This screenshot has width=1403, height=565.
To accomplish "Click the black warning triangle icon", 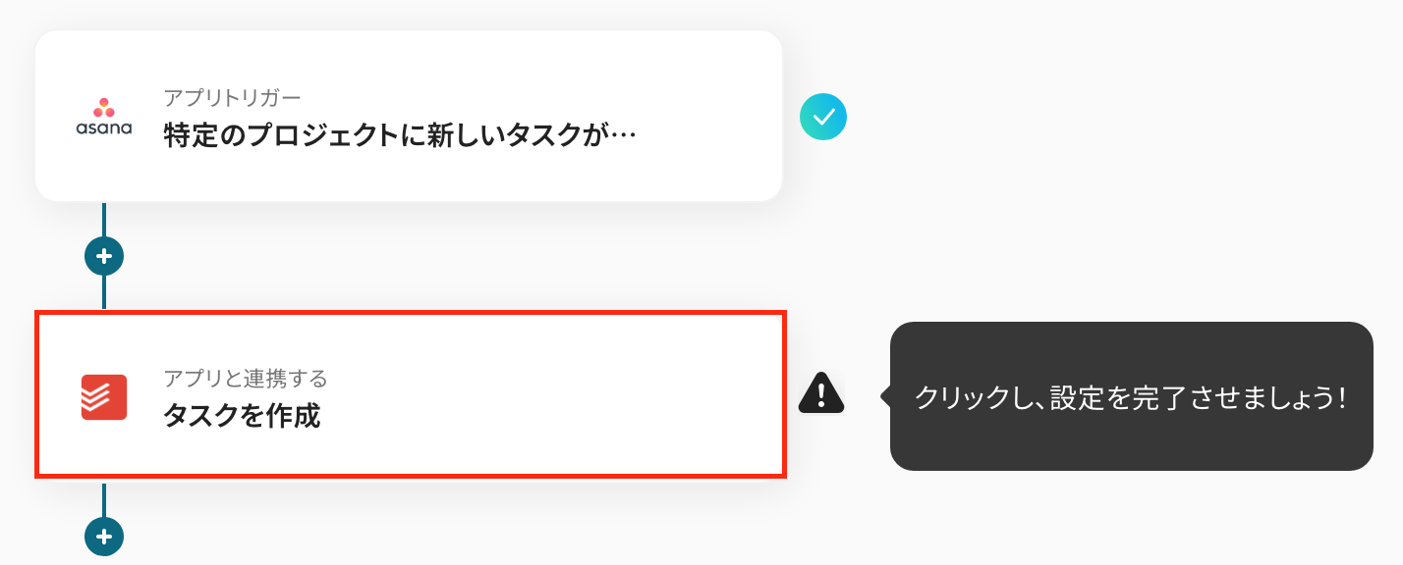I will coord(821,393).
